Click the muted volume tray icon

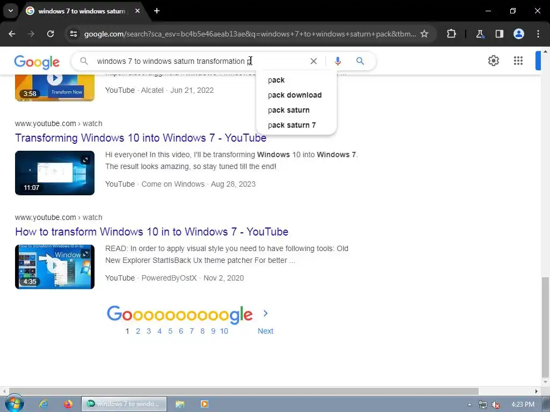pos(496,404)
